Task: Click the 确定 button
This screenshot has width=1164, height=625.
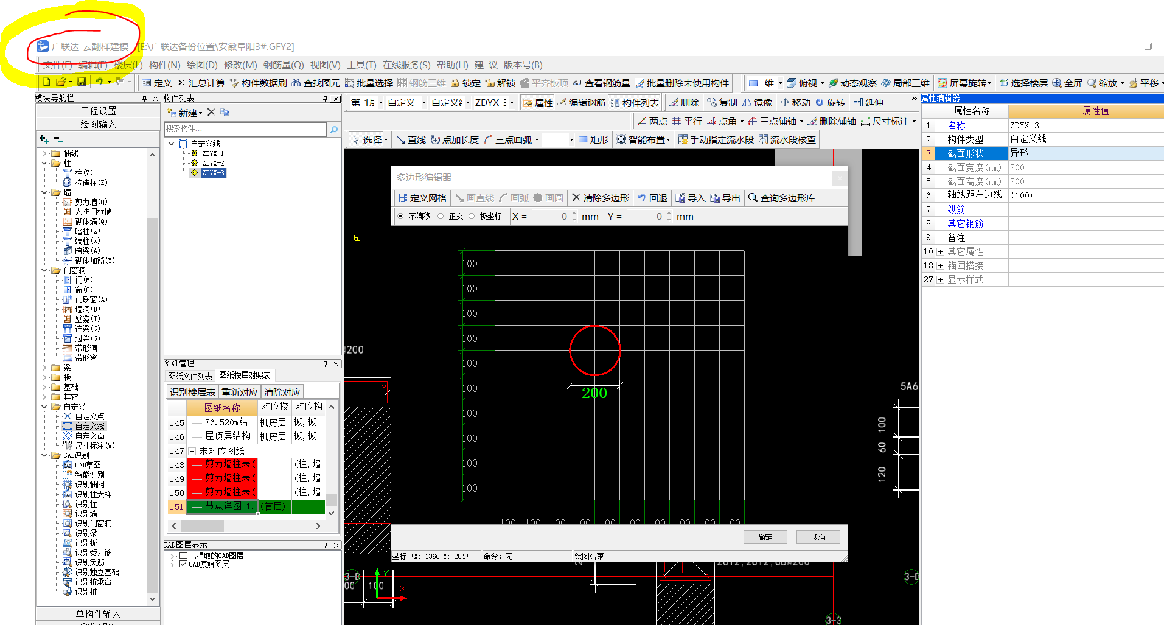Action: tap(765, 537)
